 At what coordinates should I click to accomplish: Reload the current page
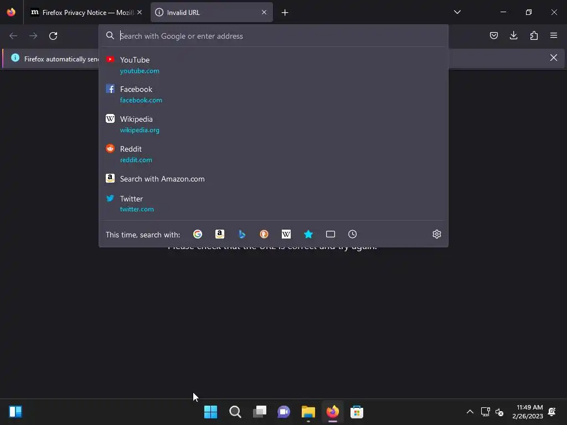click(x=53, y=36)
